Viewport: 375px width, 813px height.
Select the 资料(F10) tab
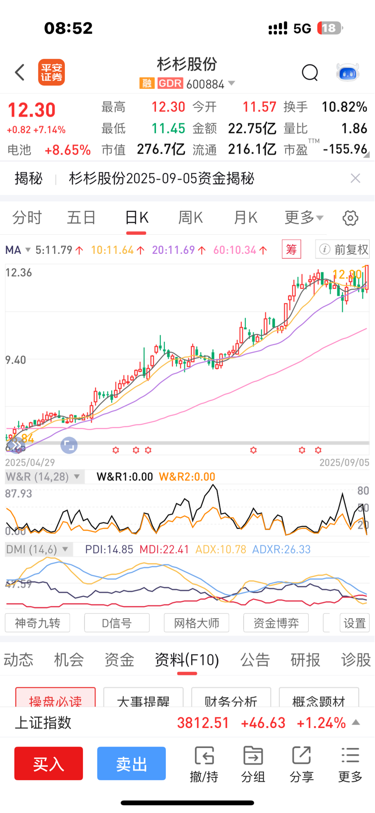pos(187,660)
